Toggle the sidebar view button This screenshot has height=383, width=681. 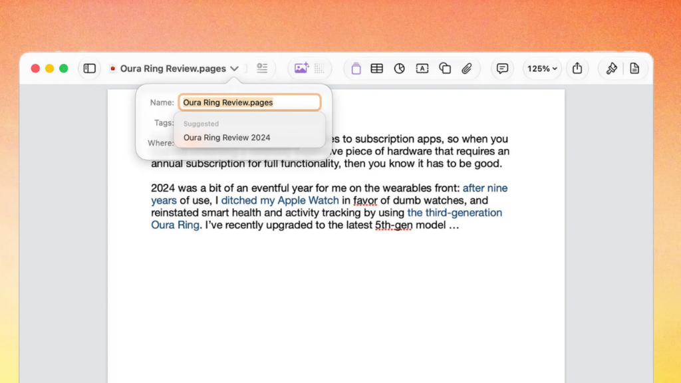click(90, 68)
